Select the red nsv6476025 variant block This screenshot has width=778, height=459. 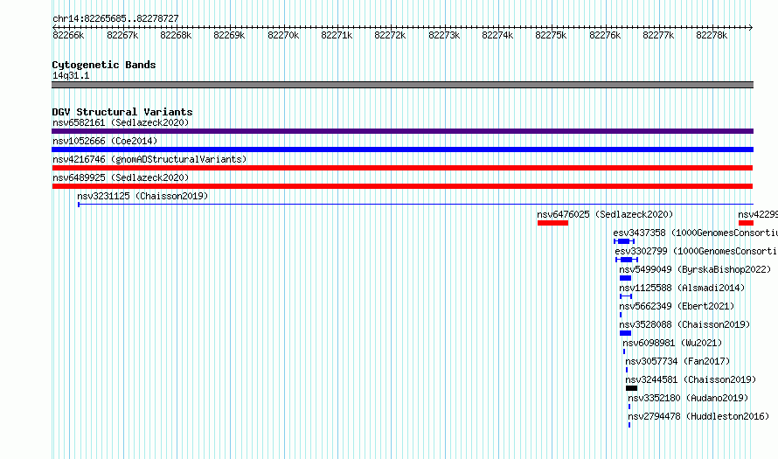point(552,223)
